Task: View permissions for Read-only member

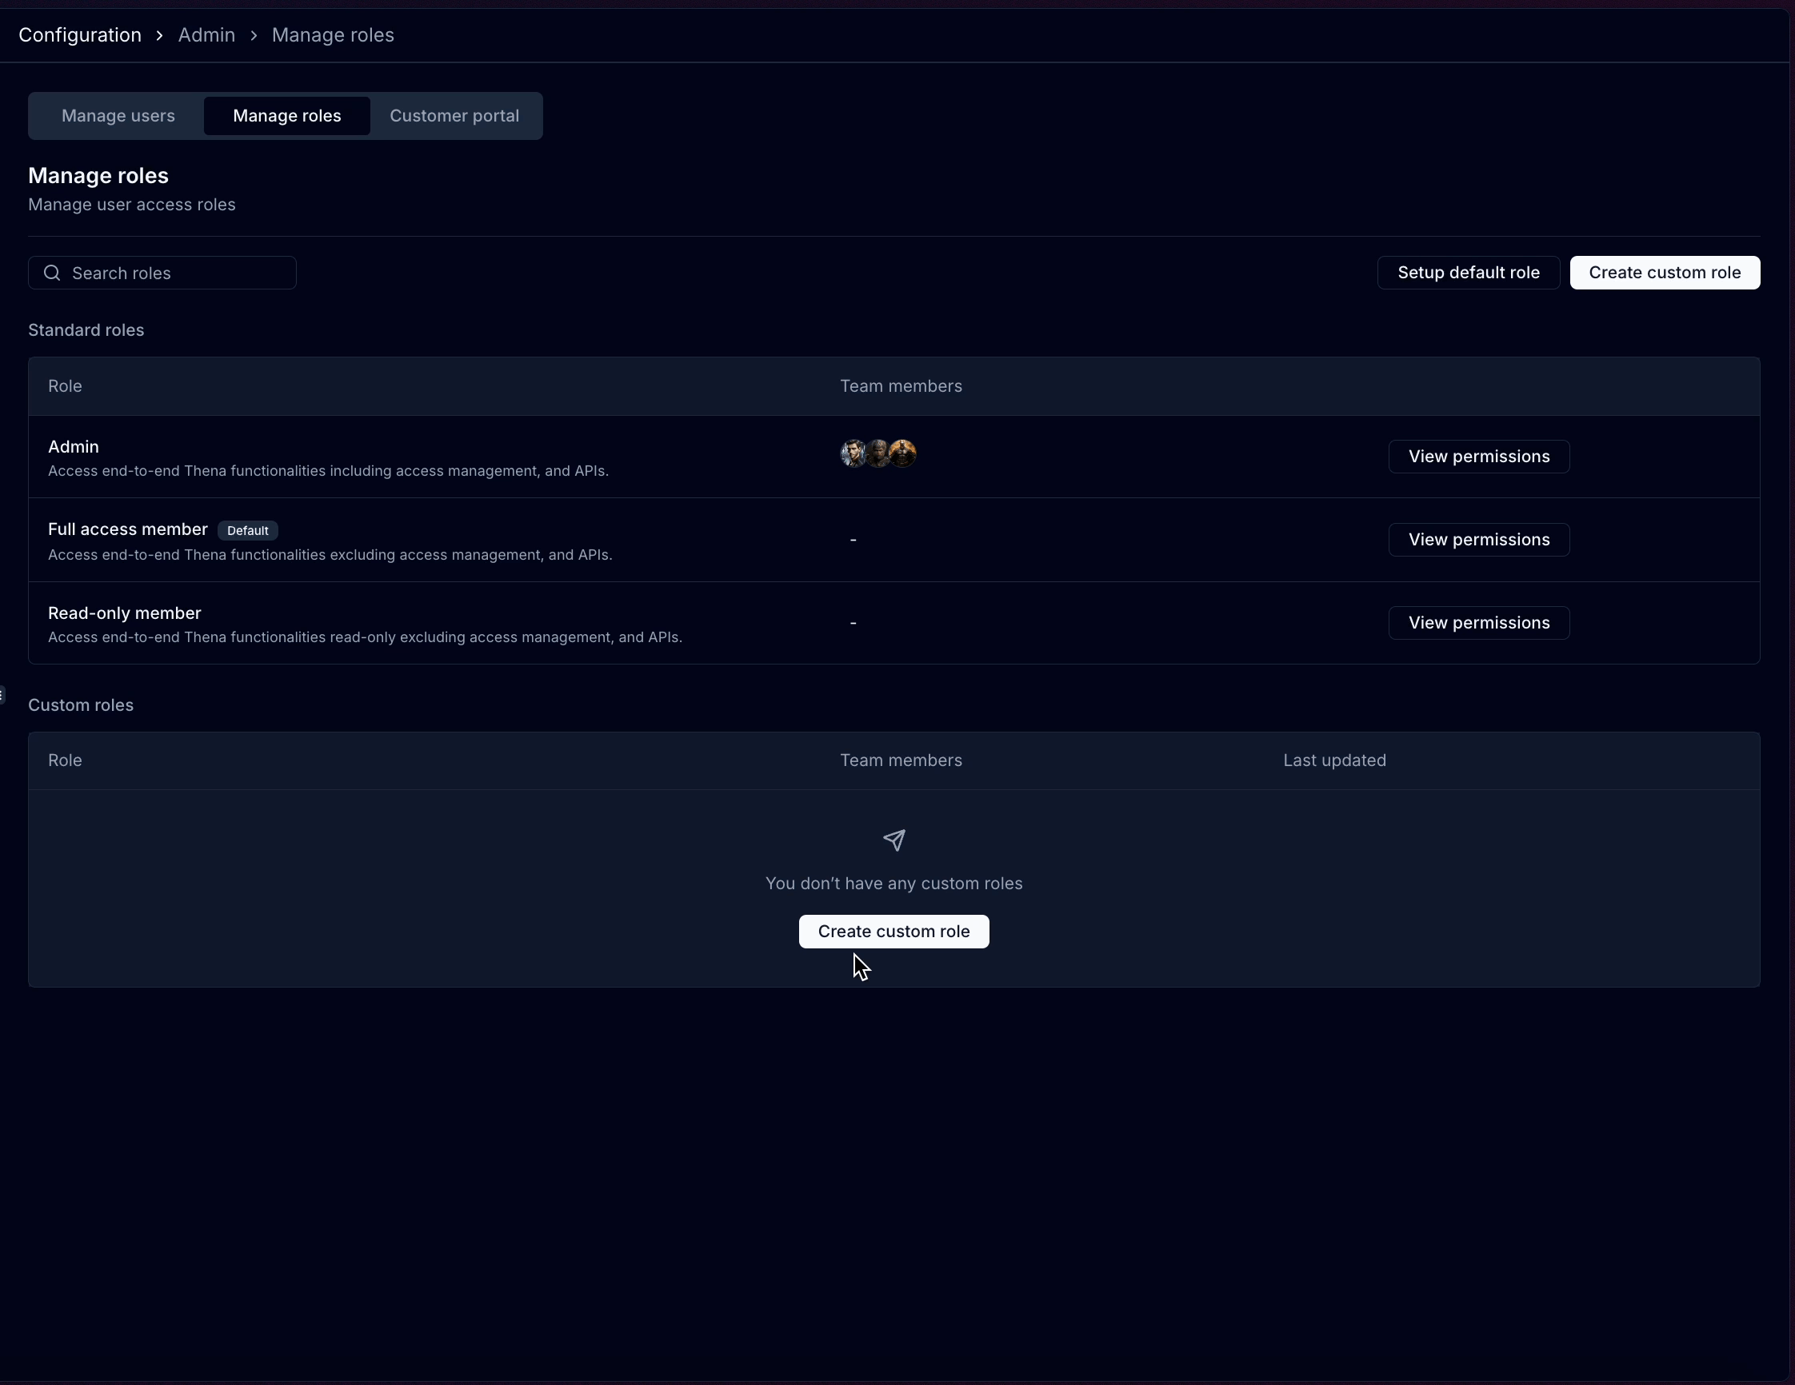Action: tap(1477, 623)
